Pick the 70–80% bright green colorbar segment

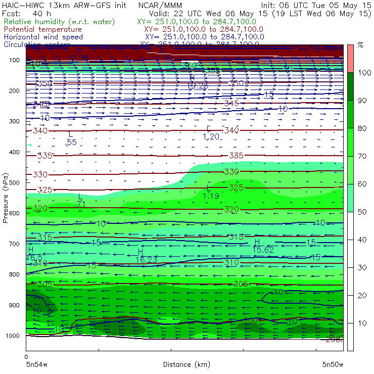tap(350, 142)
